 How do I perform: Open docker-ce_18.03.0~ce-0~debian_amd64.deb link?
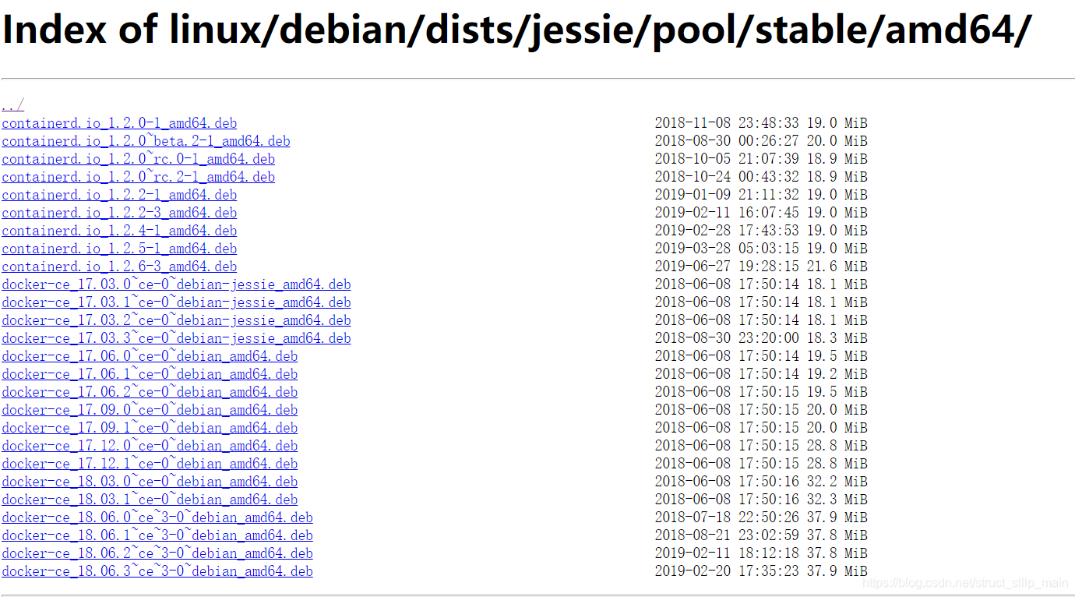click(150, 482)
